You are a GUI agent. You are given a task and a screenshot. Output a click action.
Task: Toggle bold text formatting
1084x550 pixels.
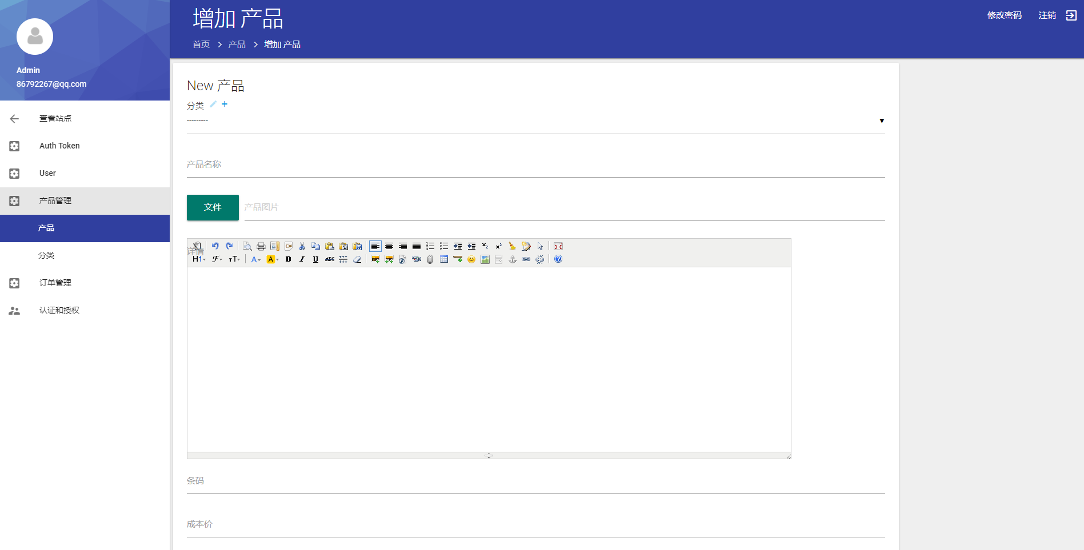tap(289, 259)
